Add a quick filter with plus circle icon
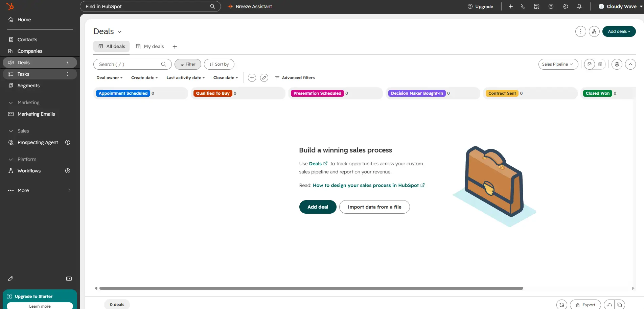Screen dimensions: 644x309 click(x=252, y=78)
